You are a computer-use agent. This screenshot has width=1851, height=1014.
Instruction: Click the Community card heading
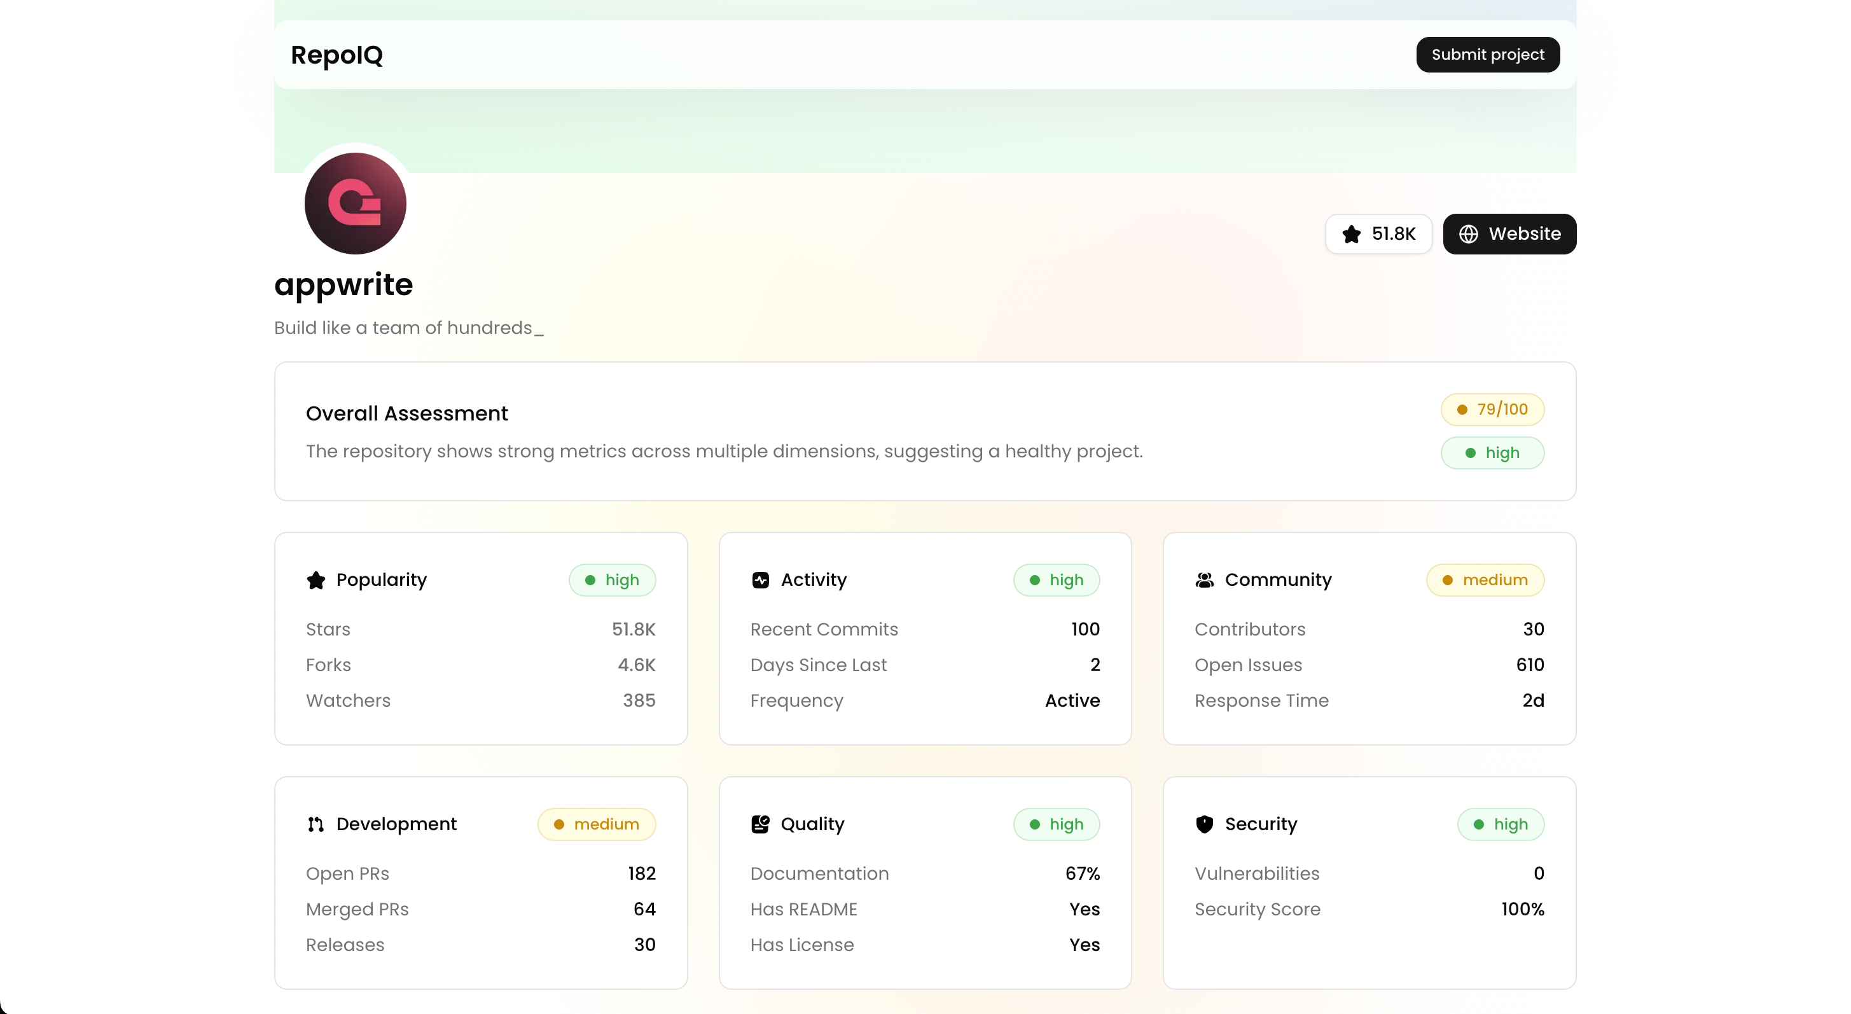tap(1279, 580)
